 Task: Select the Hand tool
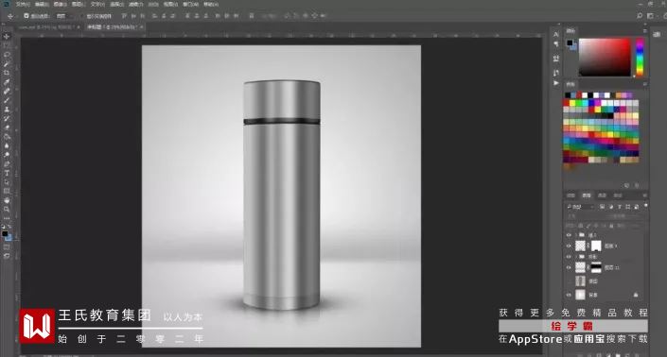tap(7, 200)
